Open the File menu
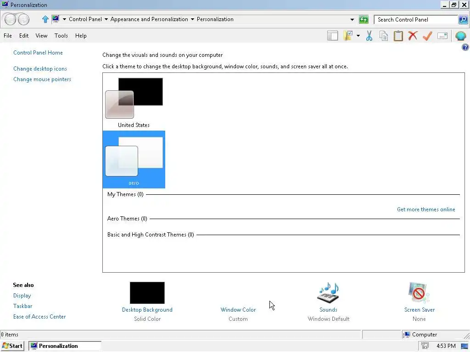470x352 pixels. click(8, 36)
